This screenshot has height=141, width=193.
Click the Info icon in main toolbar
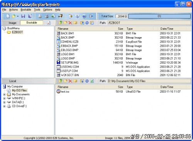(x=77, y=16)
